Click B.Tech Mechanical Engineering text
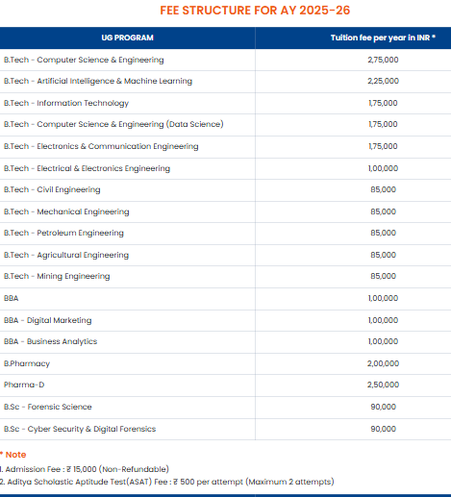 click(x=66, y=211)
